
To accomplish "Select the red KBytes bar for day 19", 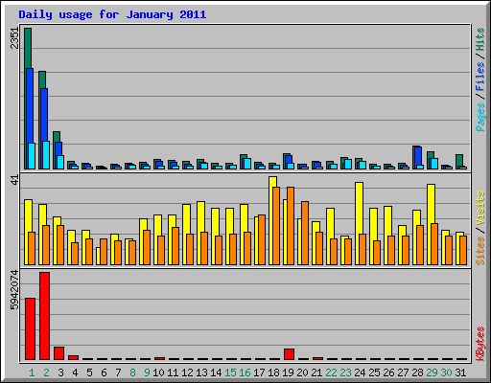I will 289,354.
